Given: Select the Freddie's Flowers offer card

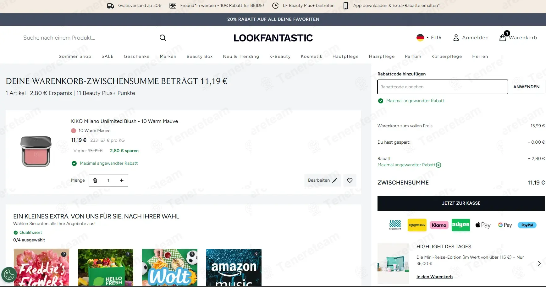Looking at the screenshot, I should (41, 268).
